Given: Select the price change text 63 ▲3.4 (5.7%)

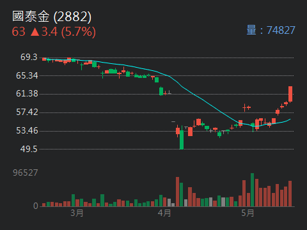Looking at the screenshot, I should click(x=54, y=32).
